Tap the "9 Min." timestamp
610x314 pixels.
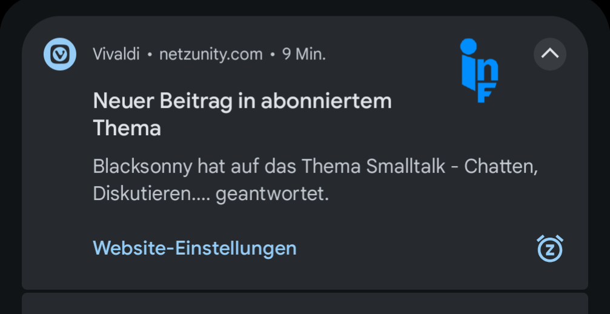tap(304, 55)
